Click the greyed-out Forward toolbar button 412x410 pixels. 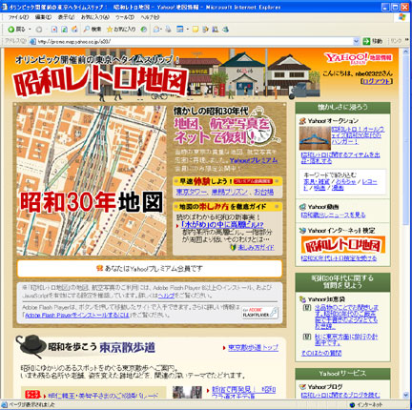(39, 30)
